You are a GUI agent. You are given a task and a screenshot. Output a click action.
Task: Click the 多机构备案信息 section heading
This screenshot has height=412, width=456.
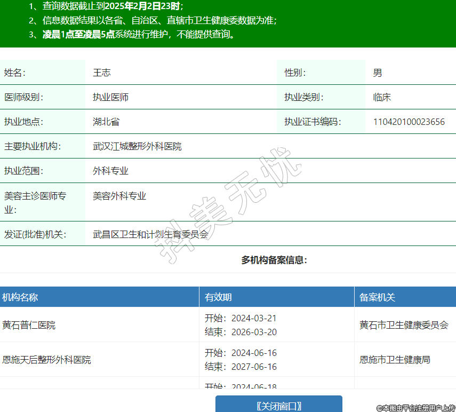pos(274,260)
